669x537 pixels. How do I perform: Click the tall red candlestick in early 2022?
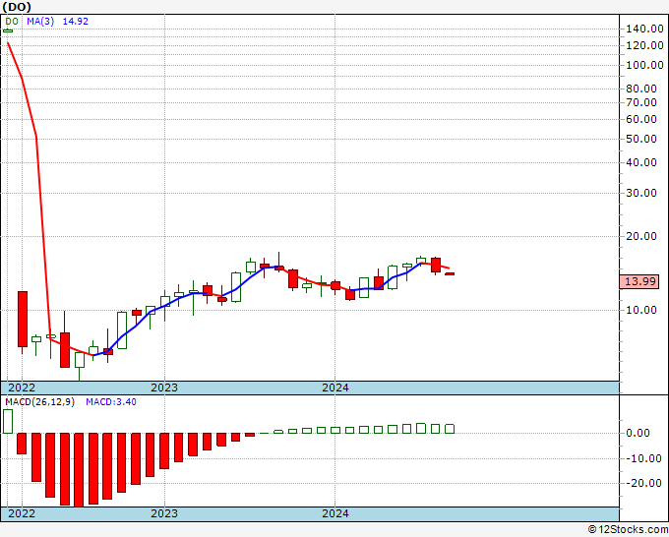click(x=23, y=319)
